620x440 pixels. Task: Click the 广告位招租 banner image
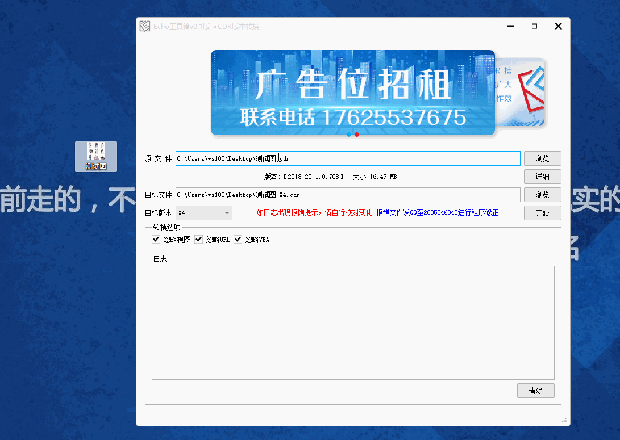click(x=352, y=93)
